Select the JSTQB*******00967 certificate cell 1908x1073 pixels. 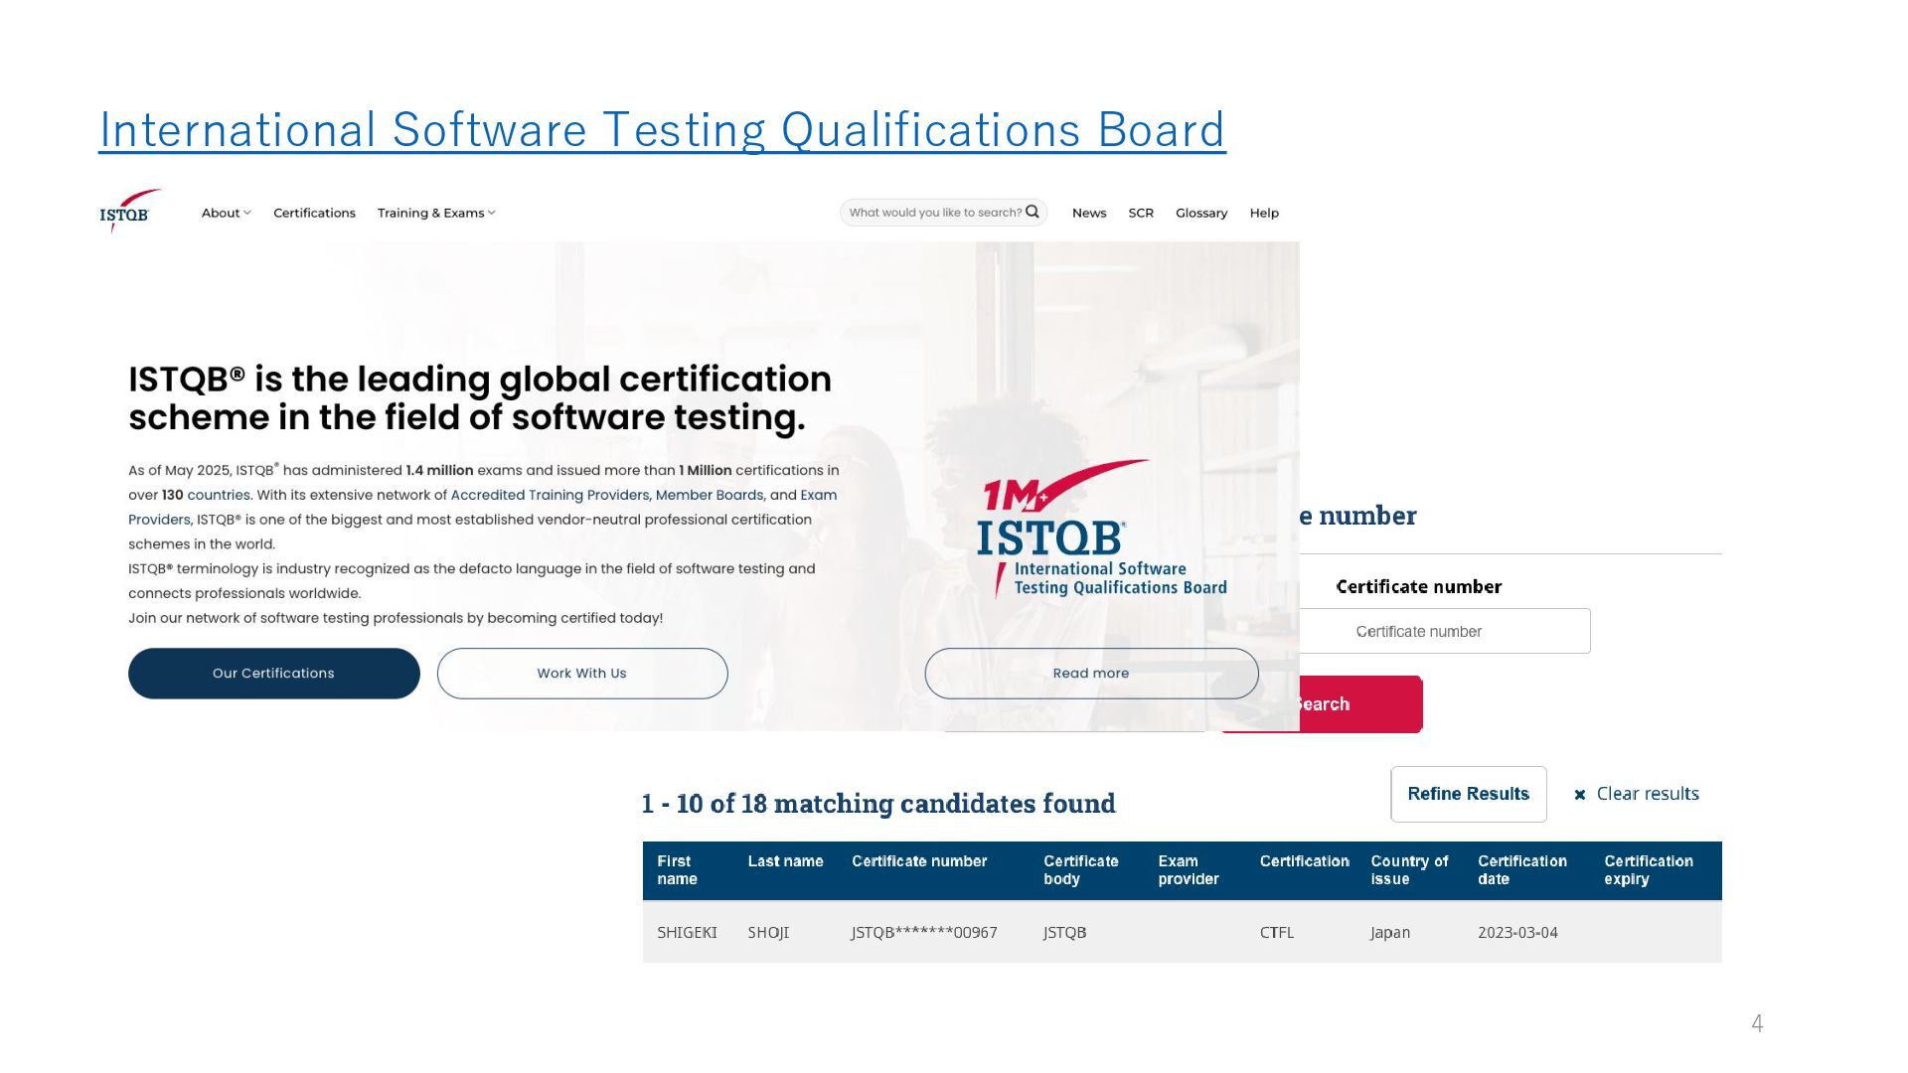[x=924, y=933]
